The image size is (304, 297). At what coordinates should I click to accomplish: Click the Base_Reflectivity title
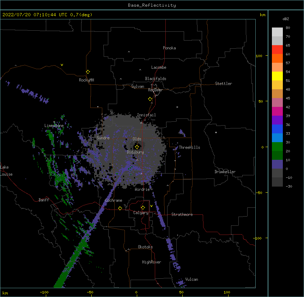click(152, 5)
